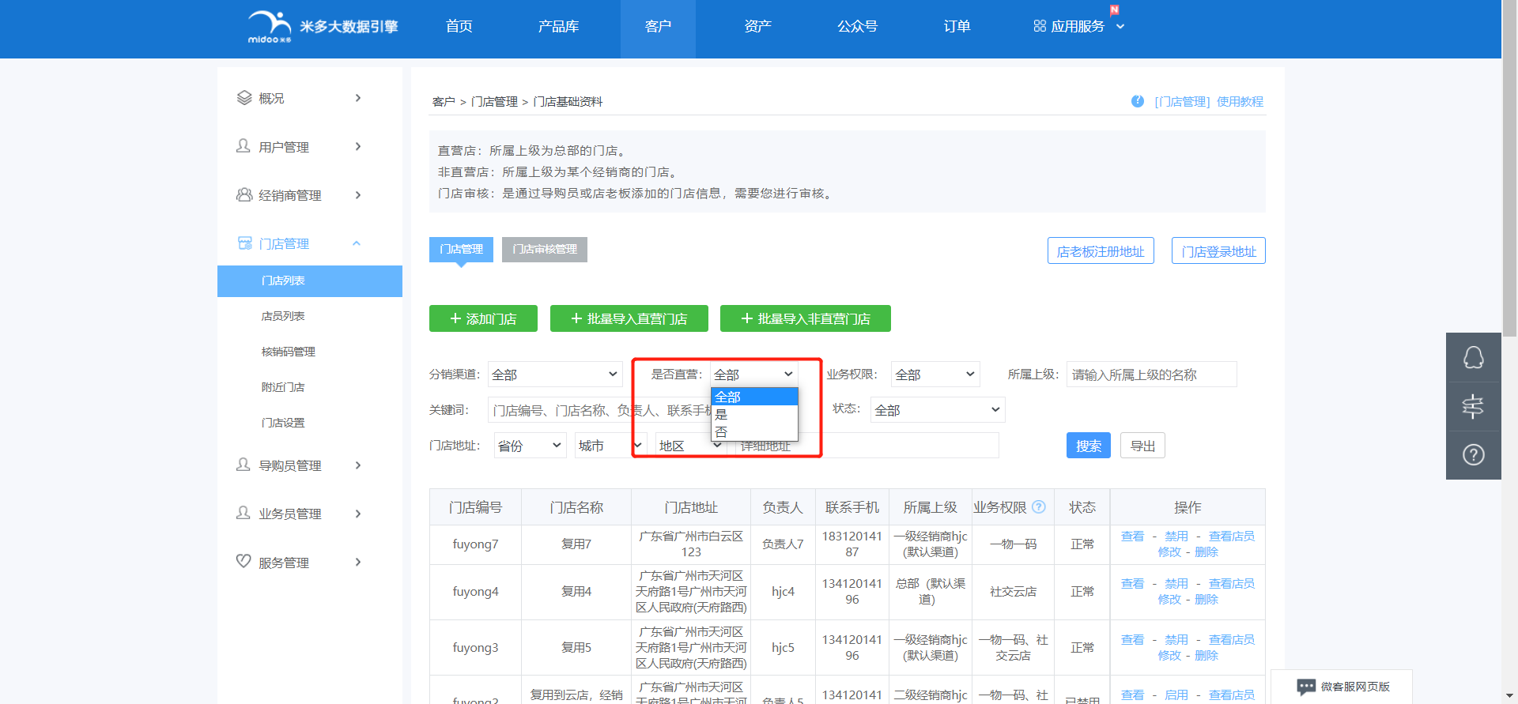Click the 搜索 button

click(1089, 446)
